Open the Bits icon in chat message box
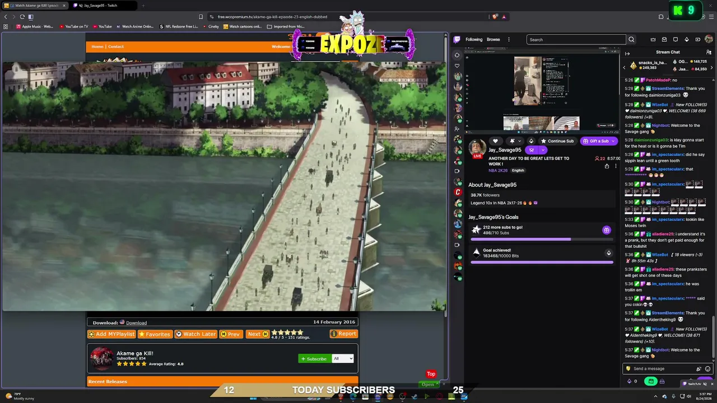717x403 pixels. [x=699, y=369]
